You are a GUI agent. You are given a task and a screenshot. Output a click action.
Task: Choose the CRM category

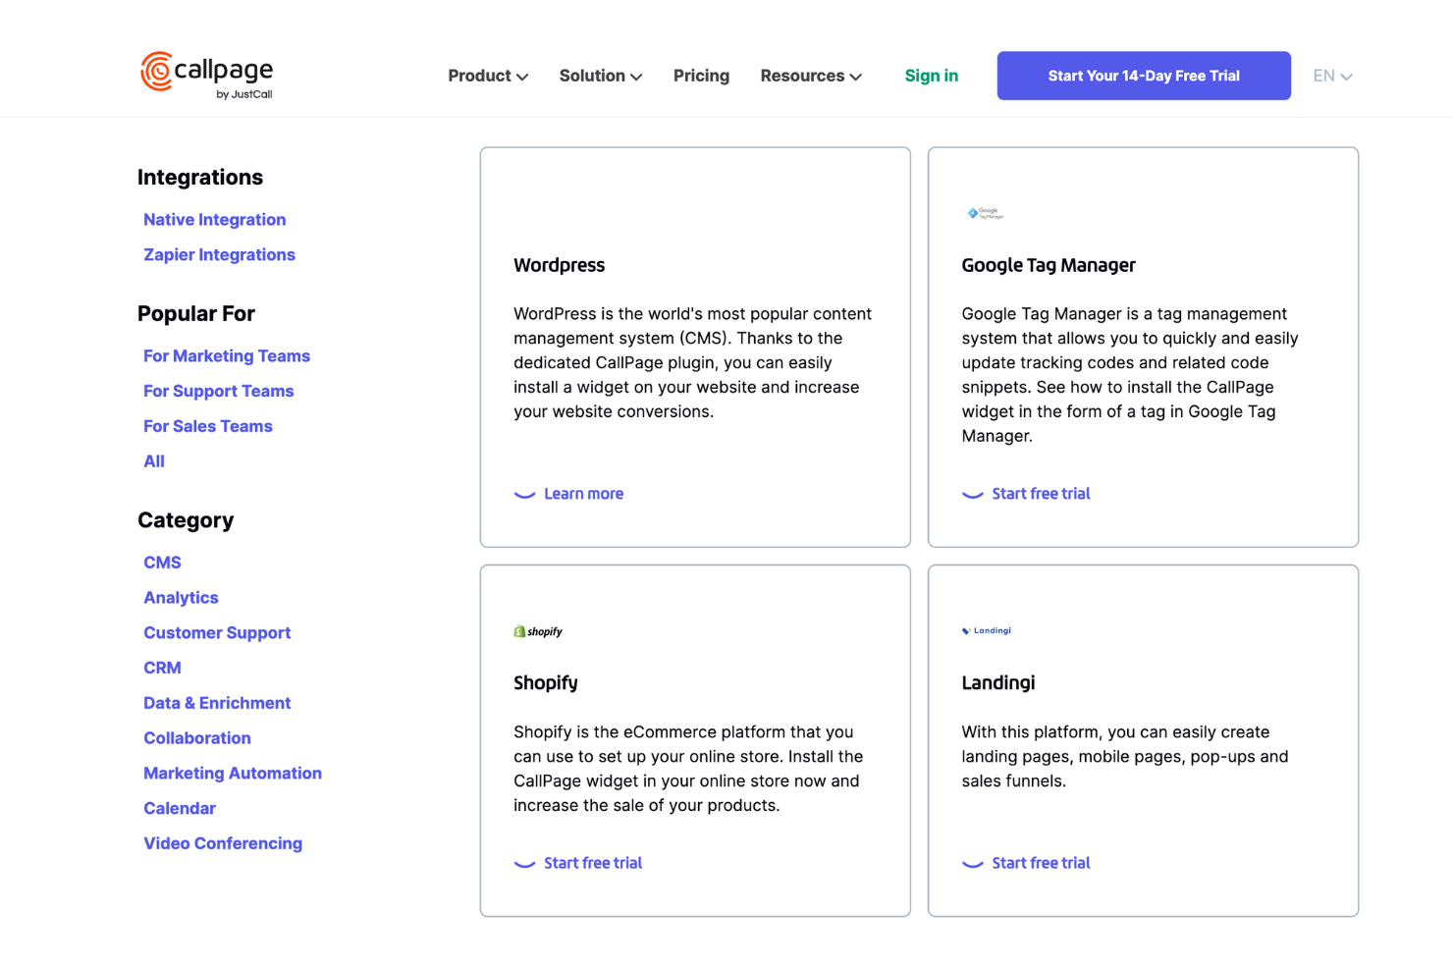[162, 668]
